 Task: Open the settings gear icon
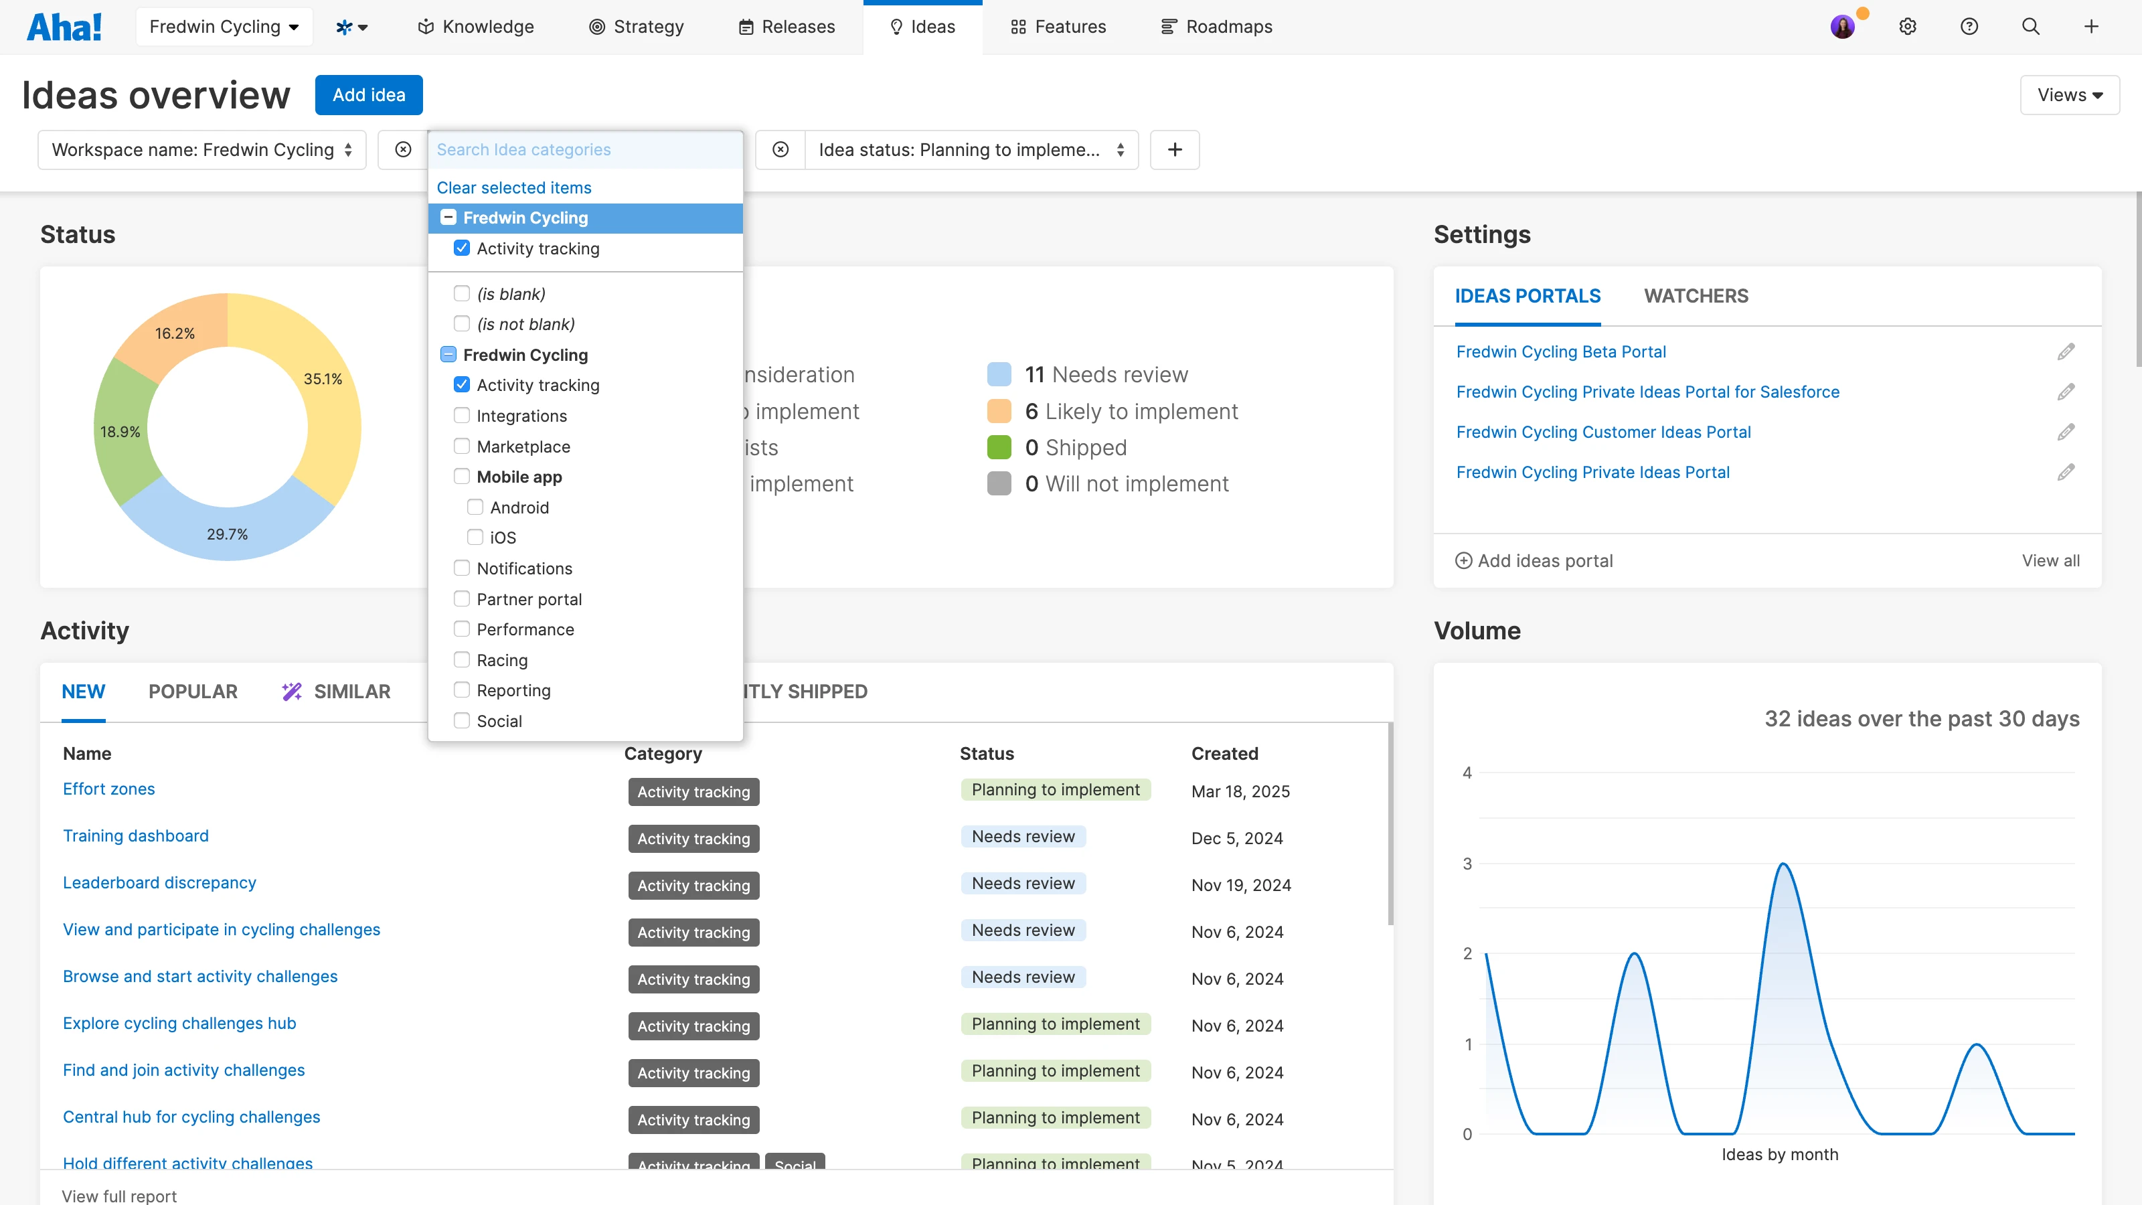coord(1908,27)
